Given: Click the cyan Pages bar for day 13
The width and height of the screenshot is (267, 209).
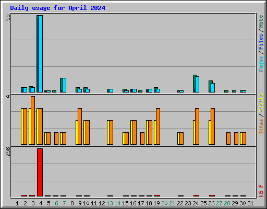Looking at the screenshot, I should 111,90.
